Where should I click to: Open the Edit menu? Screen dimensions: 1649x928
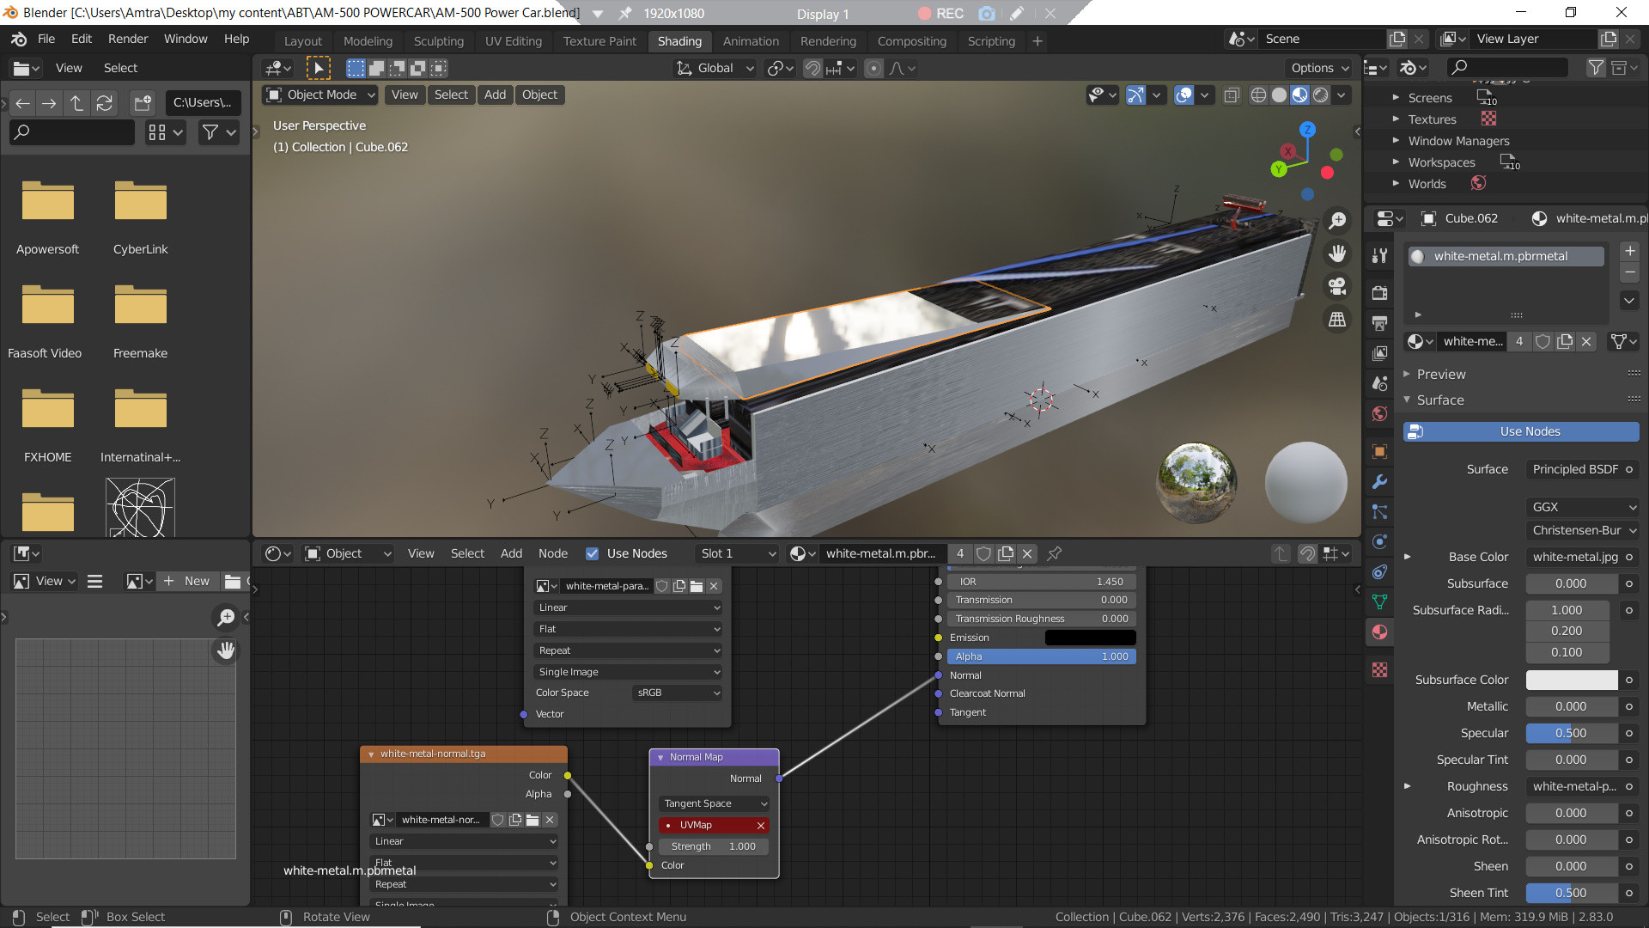point(82,39)
